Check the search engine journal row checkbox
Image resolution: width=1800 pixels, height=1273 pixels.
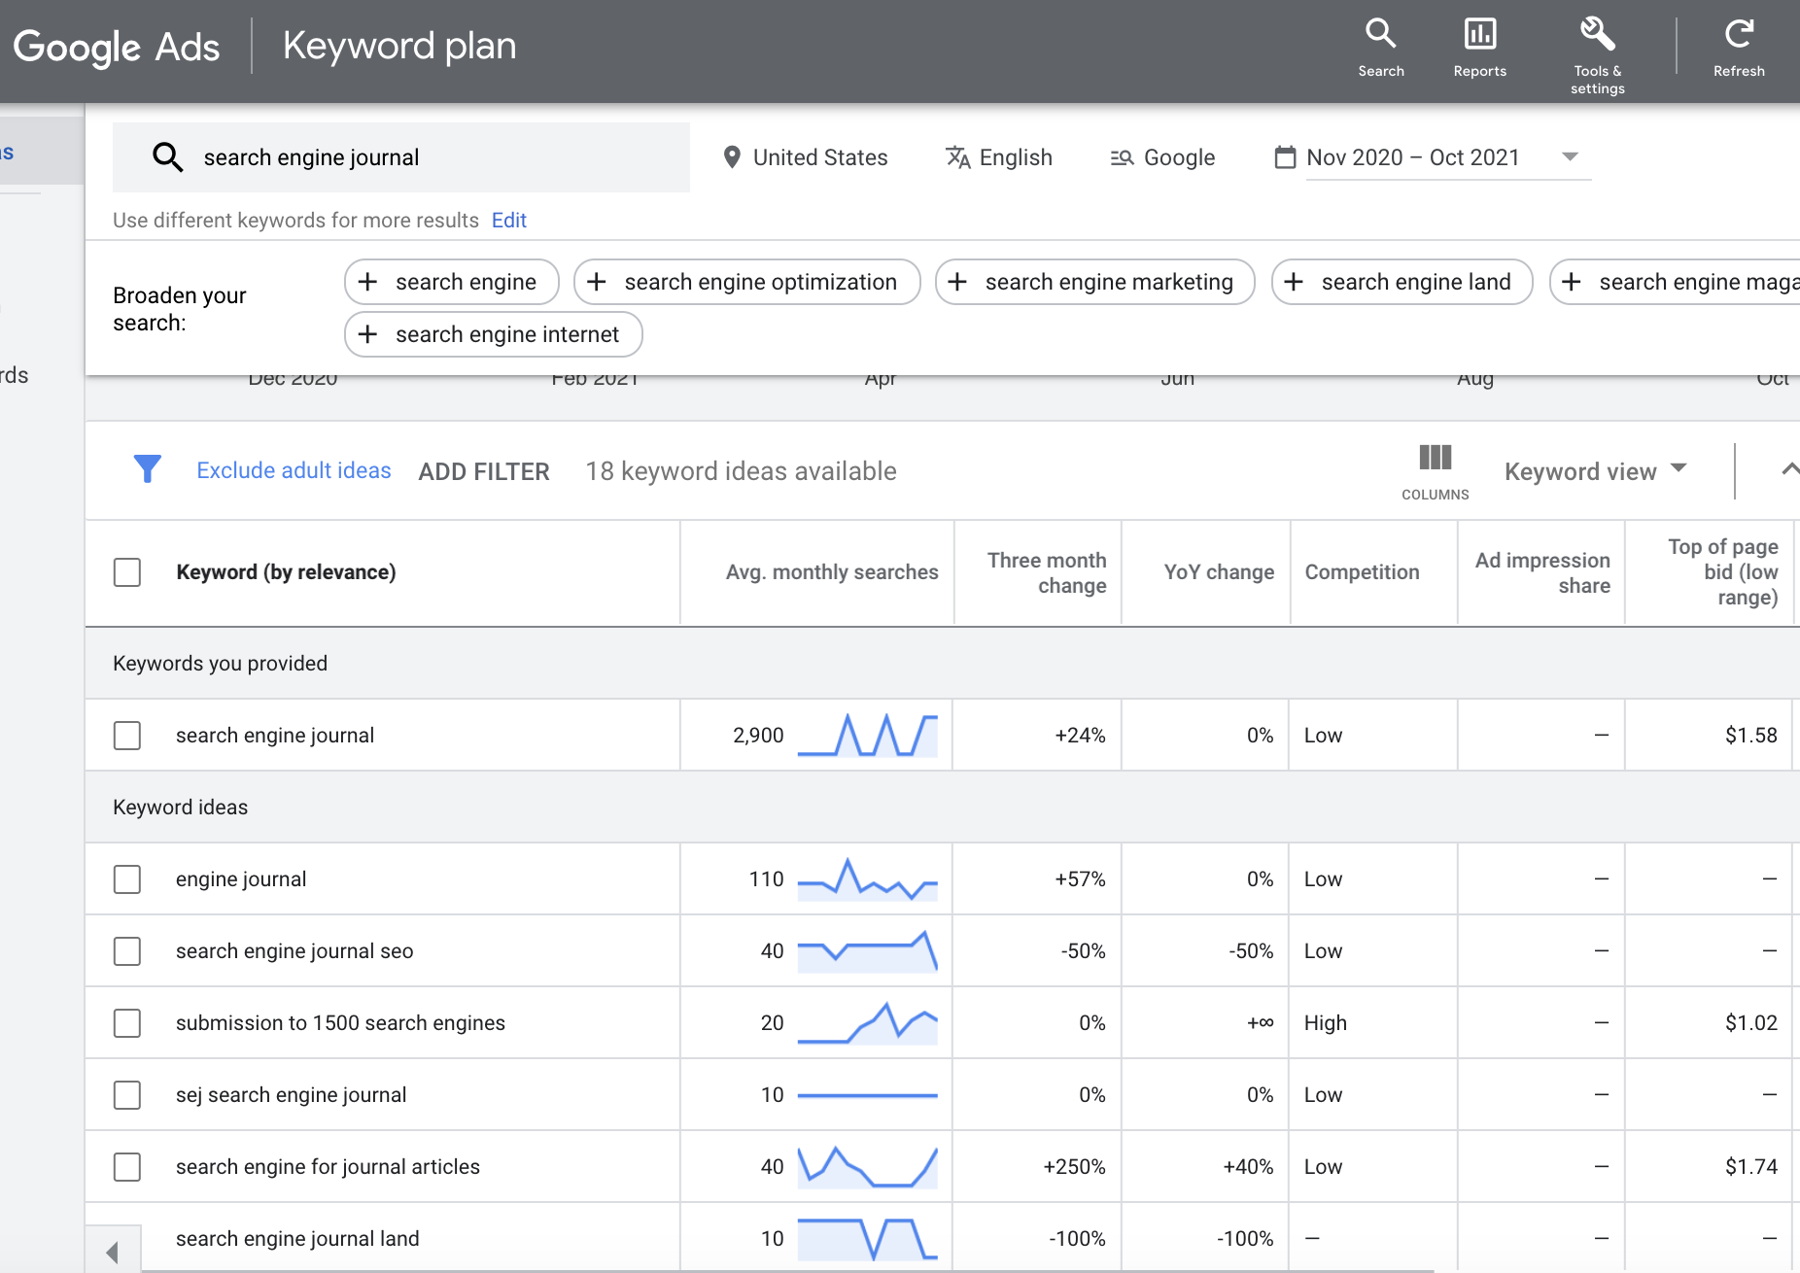point(127,736)
